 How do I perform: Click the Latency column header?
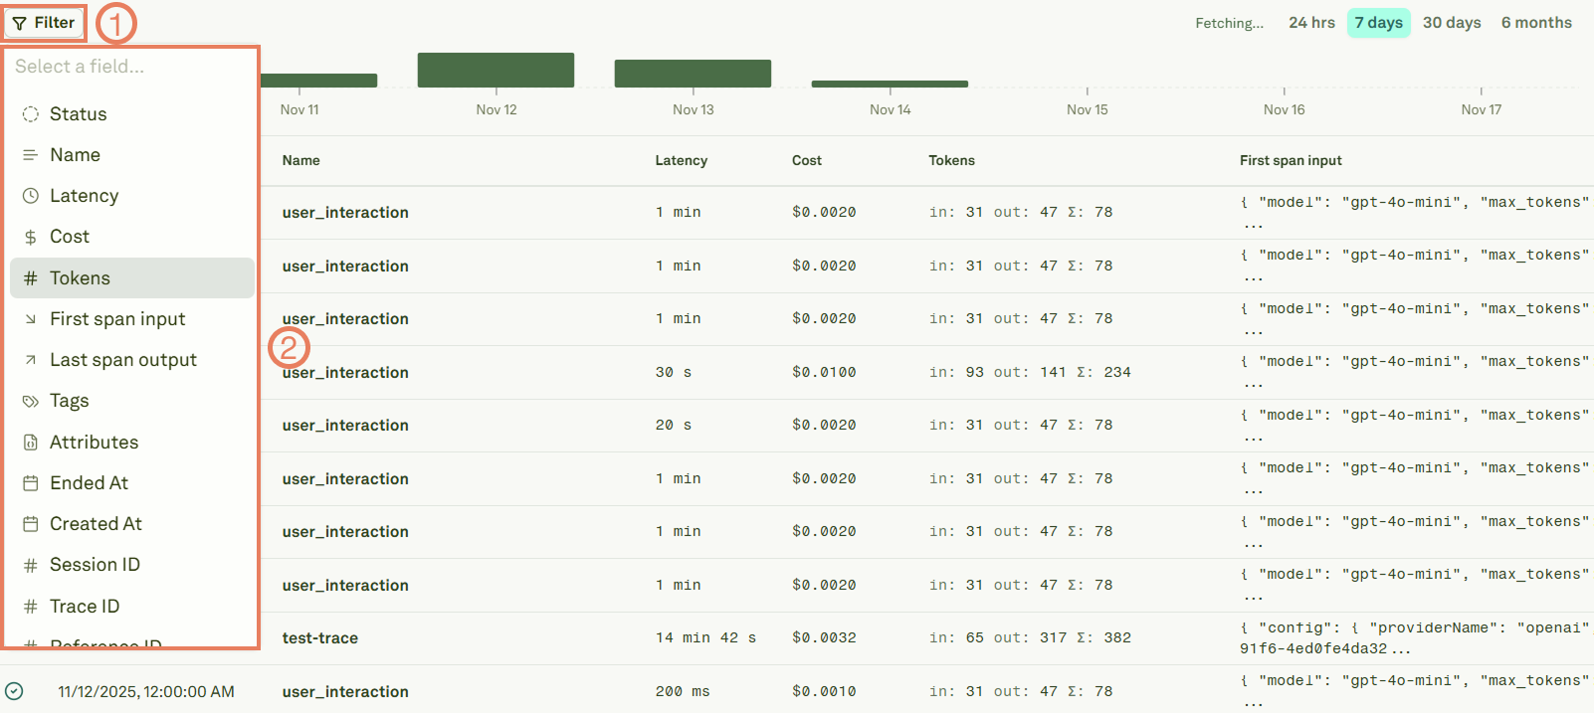coord(682,160)
